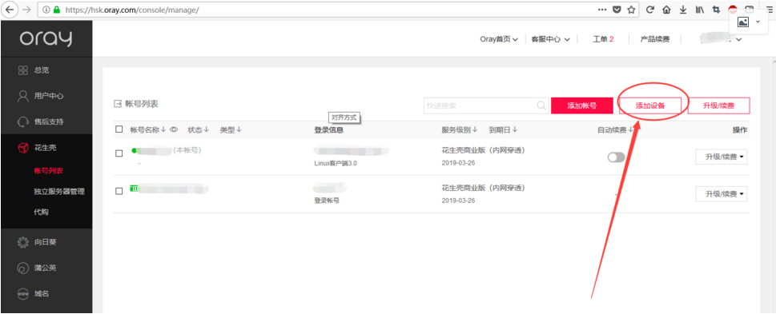Select 代购 submenu item
The width and height of the screenshot is (776, 318).
tap(41, 213)
